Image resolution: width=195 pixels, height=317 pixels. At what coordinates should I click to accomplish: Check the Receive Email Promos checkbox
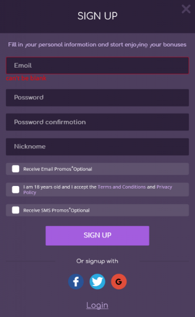tap(15, 169)
